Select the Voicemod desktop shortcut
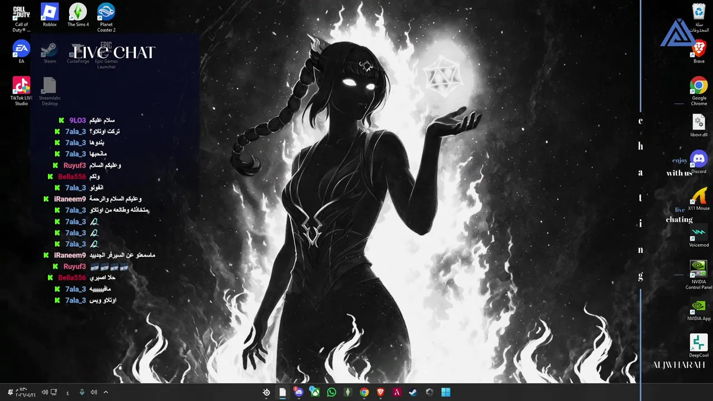The height and width of the screenshot is (401, 713). pyautogui.click(x=699, y=236)
